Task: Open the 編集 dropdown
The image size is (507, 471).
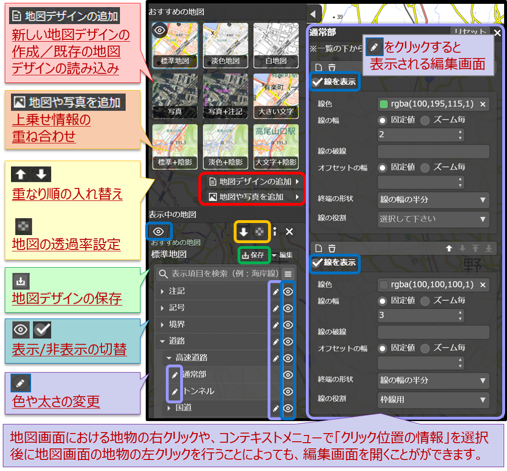Action: [283, 255]
